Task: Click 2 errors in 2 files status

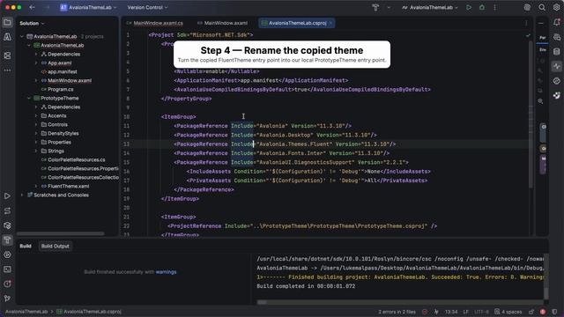Action: click(x=397, y=312)
